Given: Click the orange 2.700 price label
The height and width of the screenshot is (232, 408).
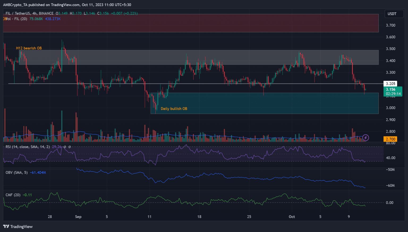Looking at the screenshot, I should click(x=390, y=139).
